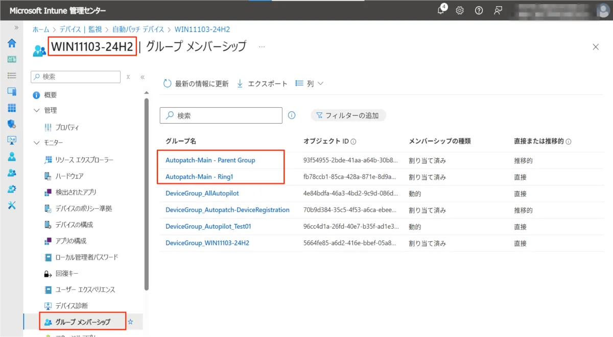Click the Home icon in left sidebar
Screen dimensions: 613x337
pos(11,43)
